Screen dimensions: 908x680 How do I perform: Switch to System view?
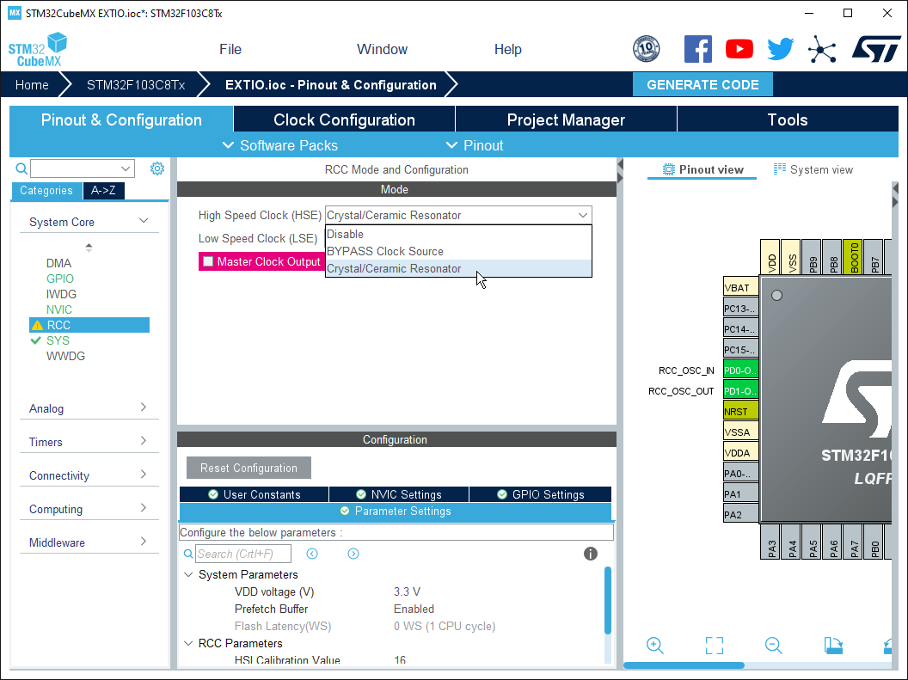(813, 169)
